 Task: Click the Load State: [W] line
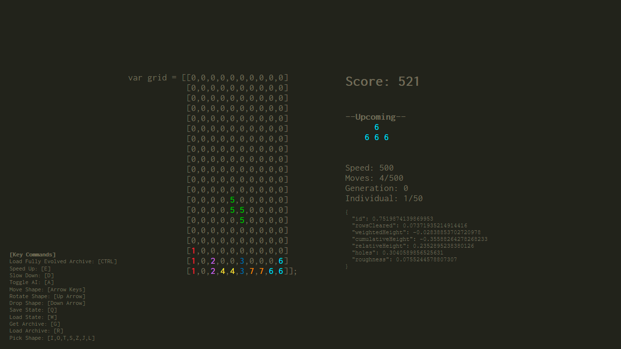point(33,317)
